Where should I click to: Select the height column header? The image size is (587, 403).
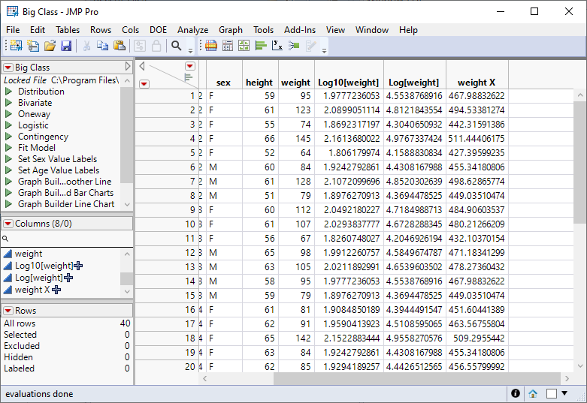(x=259, y=83)
